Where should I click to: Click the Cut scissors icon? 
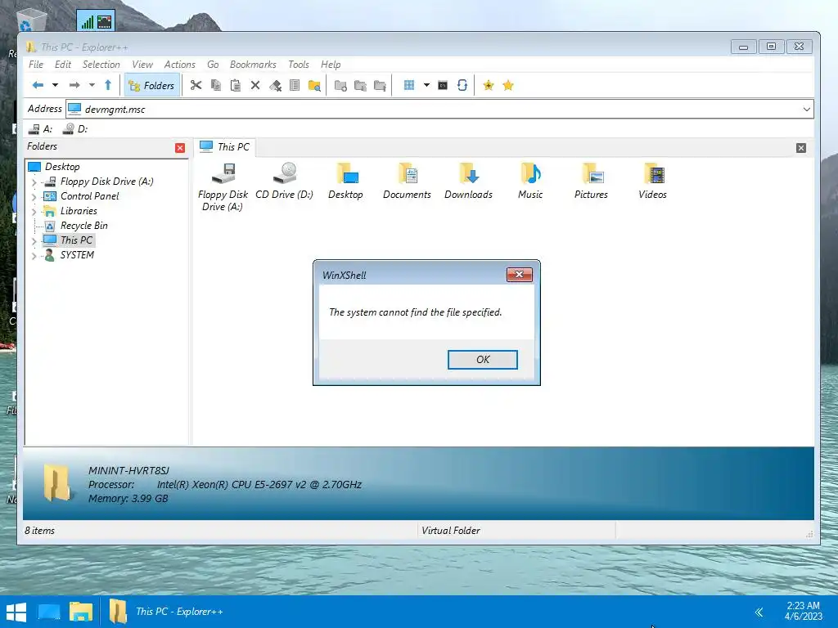[196, 85]
